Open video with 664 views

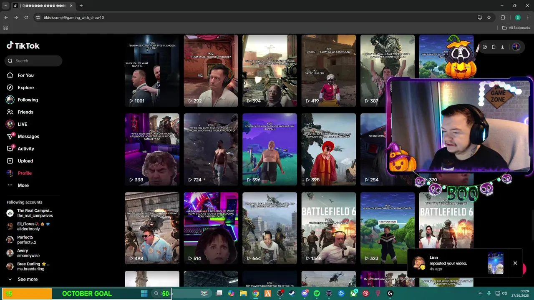(x=270, y=228)
